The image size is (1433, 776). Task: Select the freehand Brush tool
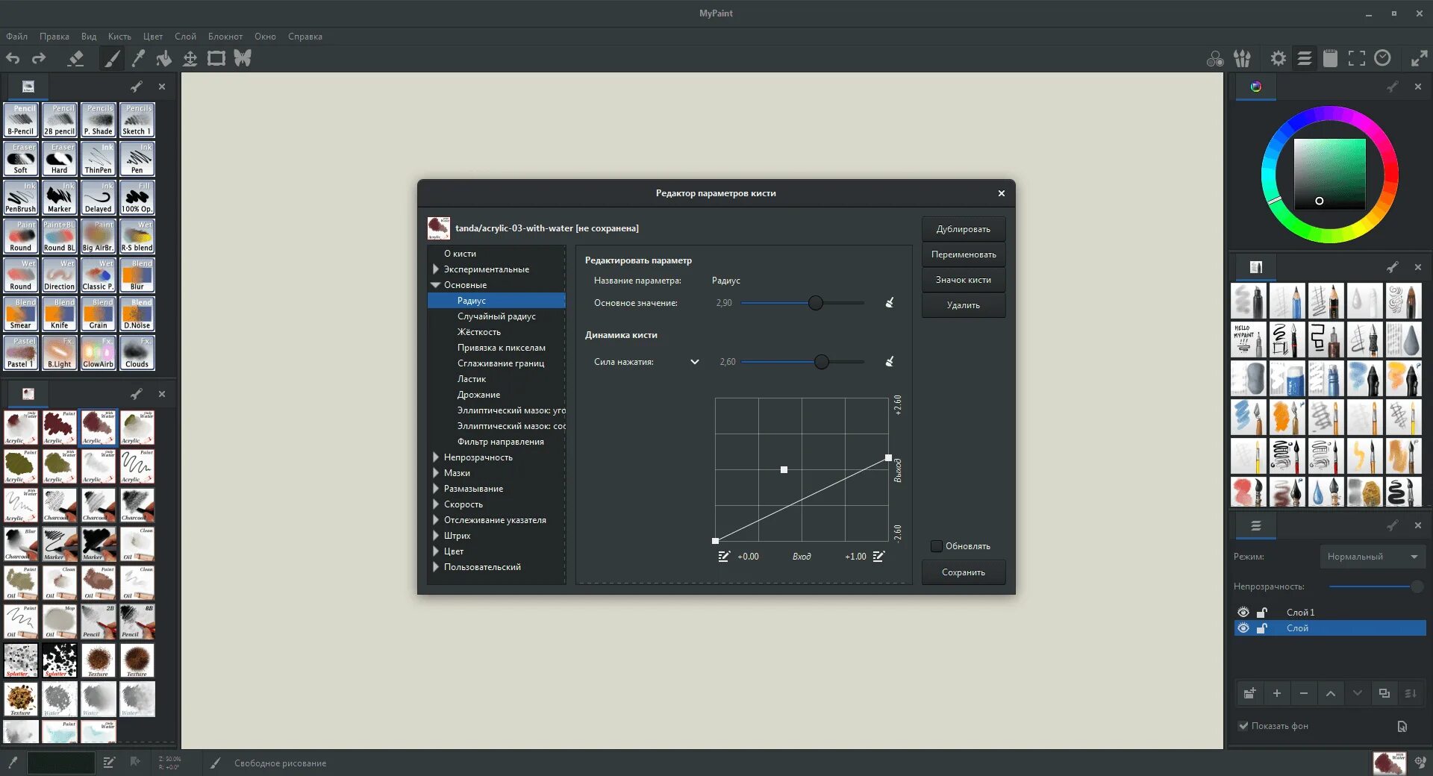pyautogui.click(x=112, y=58)
